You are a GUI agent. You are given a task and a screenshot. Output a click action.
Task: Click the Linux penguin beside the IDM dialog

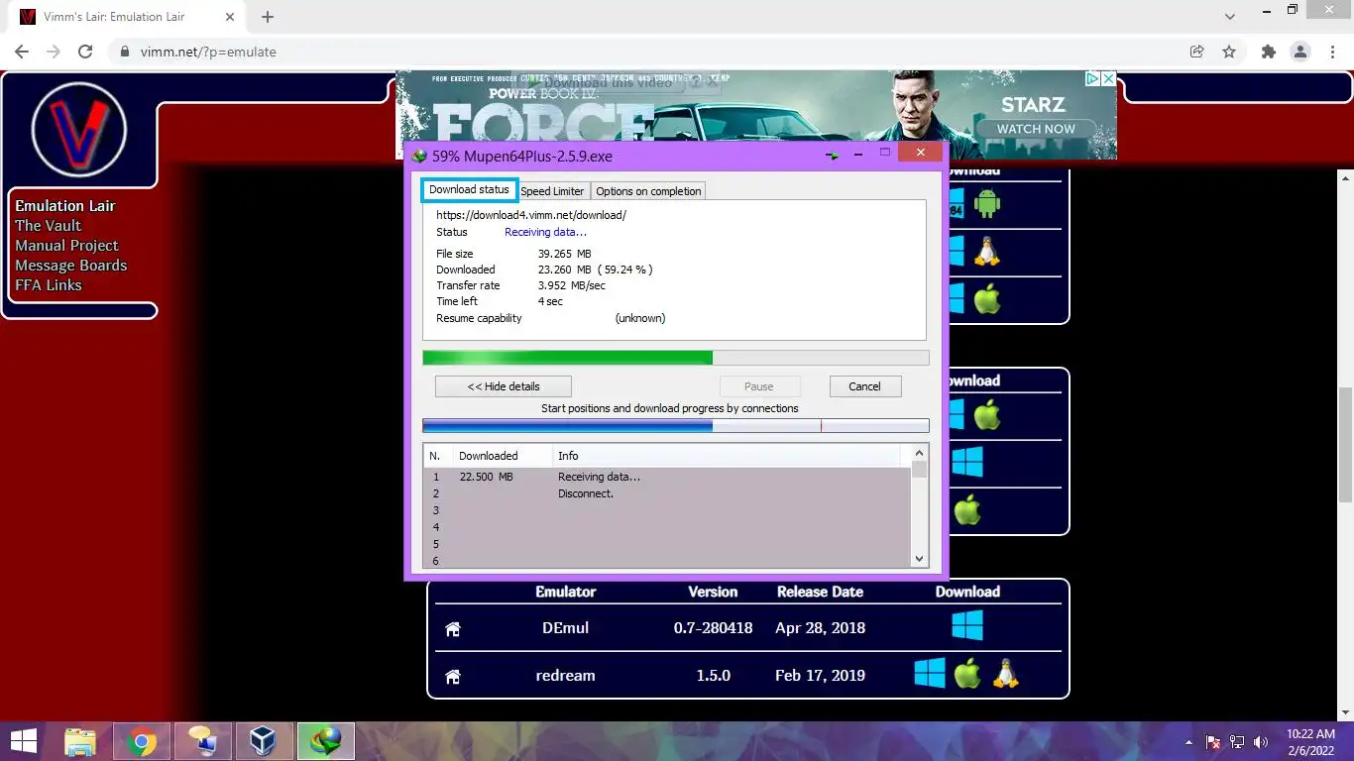(x=985, y=251)
